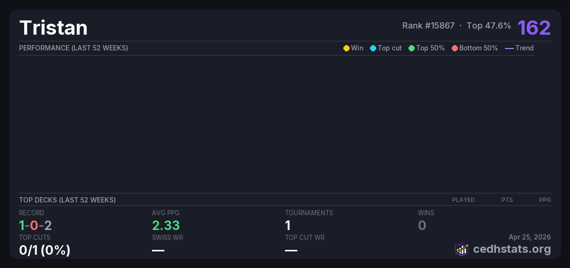The image size is (570, 268).
Task: Toggle the Top cut series label
Action: pyautogui.click(x=389, y=48)
